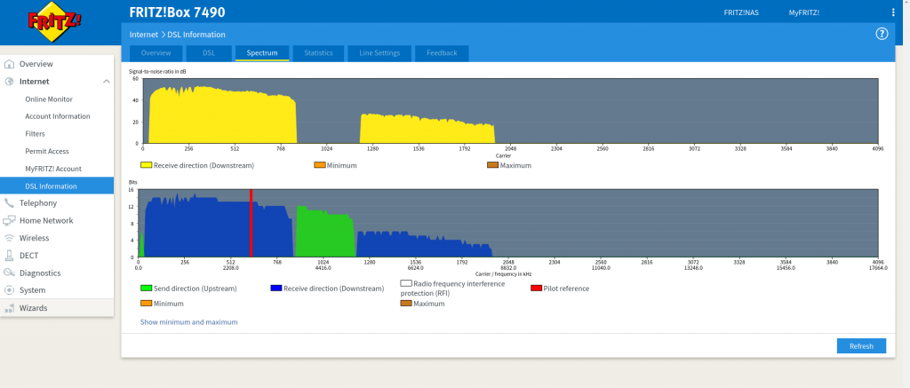
Task: Click the Diagnostics icon
Action: coord(9,273)
